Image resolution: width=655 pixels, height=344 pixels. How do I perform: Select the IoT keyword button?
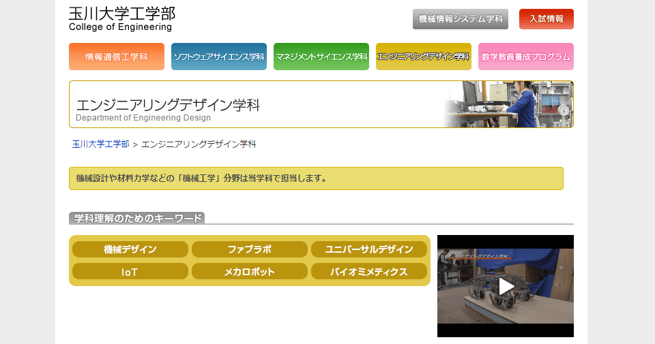pos(130,272)
